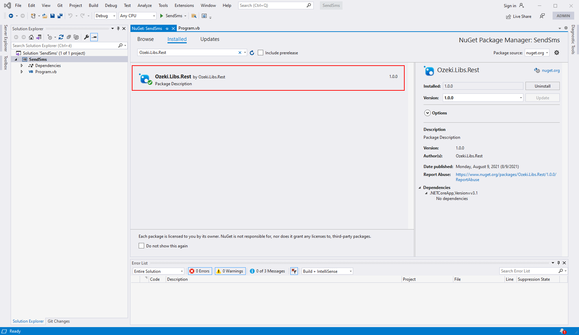Refresh the NuGet package list
This screenshot has width=579, height=335.
click(252, 53)
